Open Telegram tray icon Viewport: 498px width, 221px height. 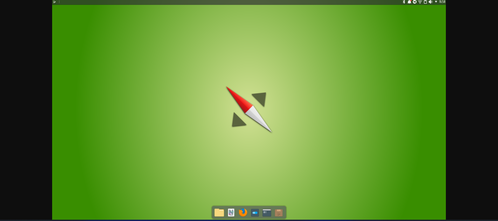click(415, 2)
